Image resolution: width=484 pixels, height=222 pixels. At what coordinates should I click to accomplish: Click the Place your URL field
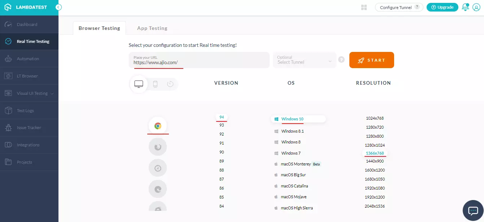[x=199, y=60]
